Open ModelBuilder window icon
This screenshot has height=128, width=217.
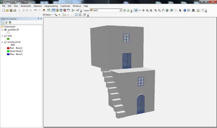click(73, 10)
